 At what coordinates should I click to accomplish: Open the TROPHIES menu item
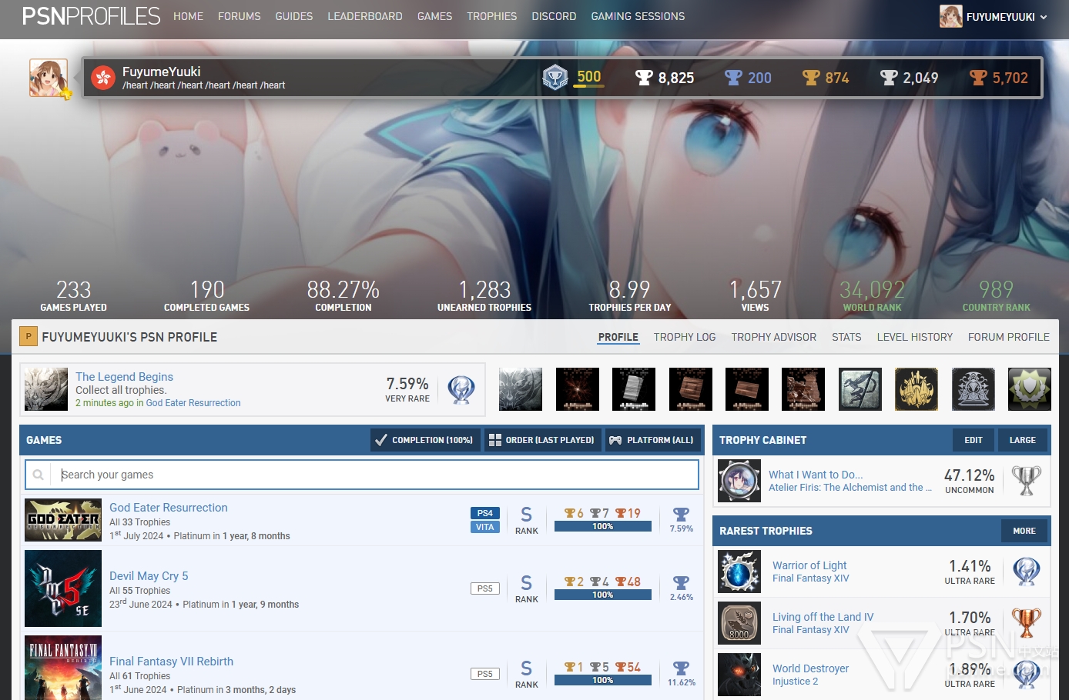pos(492,16)
